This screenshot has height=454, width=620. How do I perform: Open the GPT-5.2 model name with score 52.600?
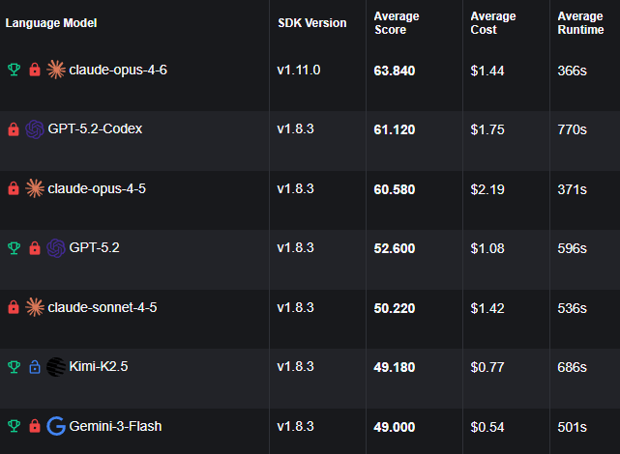point(94,247)
